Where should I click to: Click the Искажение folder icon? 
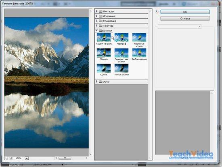tap(101, 16)
